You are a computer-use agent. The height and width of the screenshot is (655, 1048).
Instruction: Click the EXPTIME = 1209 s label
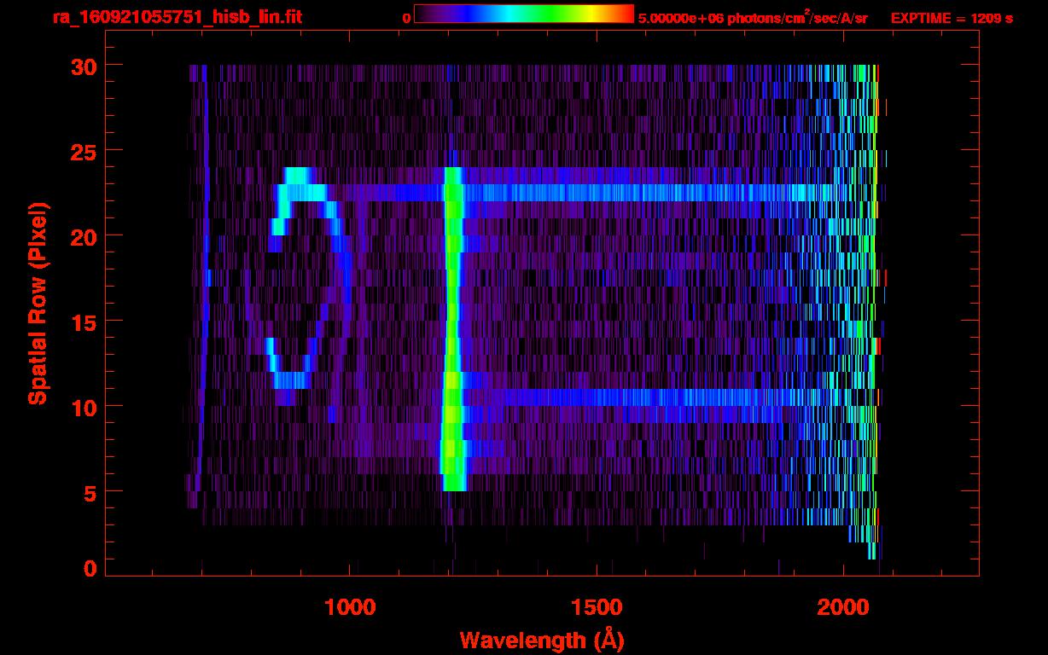pos(952,17)
